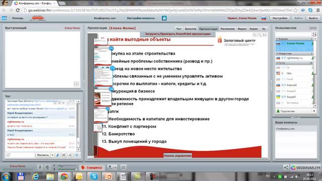Screen dimensions: 322x181
Task: Click Панель управления at slide bottom
Action: [x=178, y=155]
